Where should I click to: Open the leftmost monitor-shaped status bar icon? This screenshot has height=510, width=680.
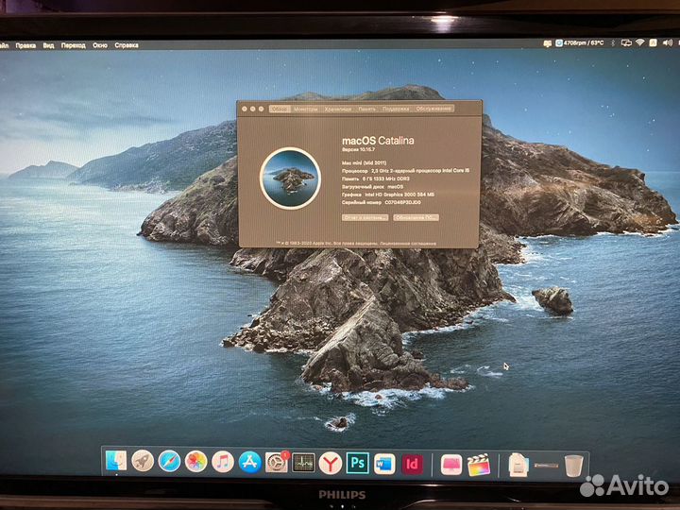pyautogui.click(x=547, y=42)
